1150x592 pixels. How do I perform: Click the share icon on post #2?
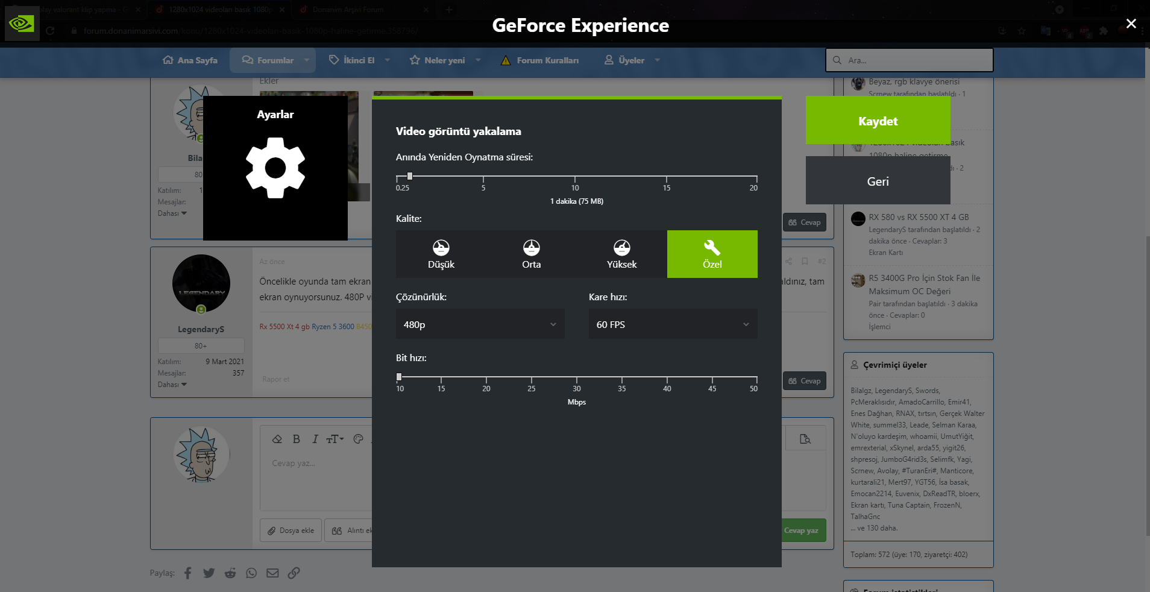788,261
